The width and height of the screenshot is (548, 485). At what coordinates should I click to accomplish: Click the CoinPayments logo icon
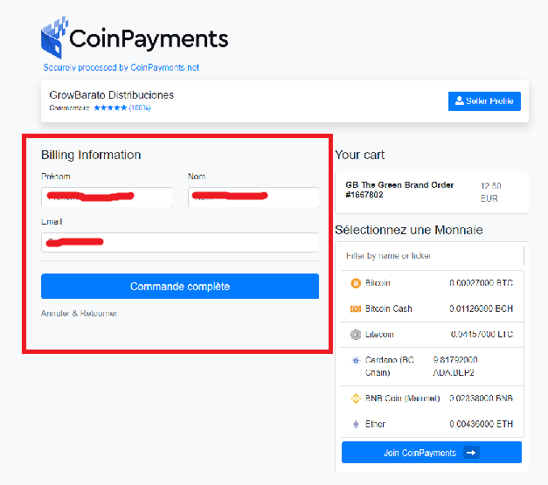(54, 38)
